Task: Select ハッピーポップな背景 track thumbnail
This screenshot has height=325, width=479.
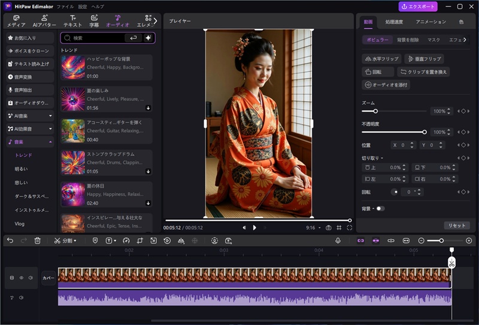Action: coord(73,67)
